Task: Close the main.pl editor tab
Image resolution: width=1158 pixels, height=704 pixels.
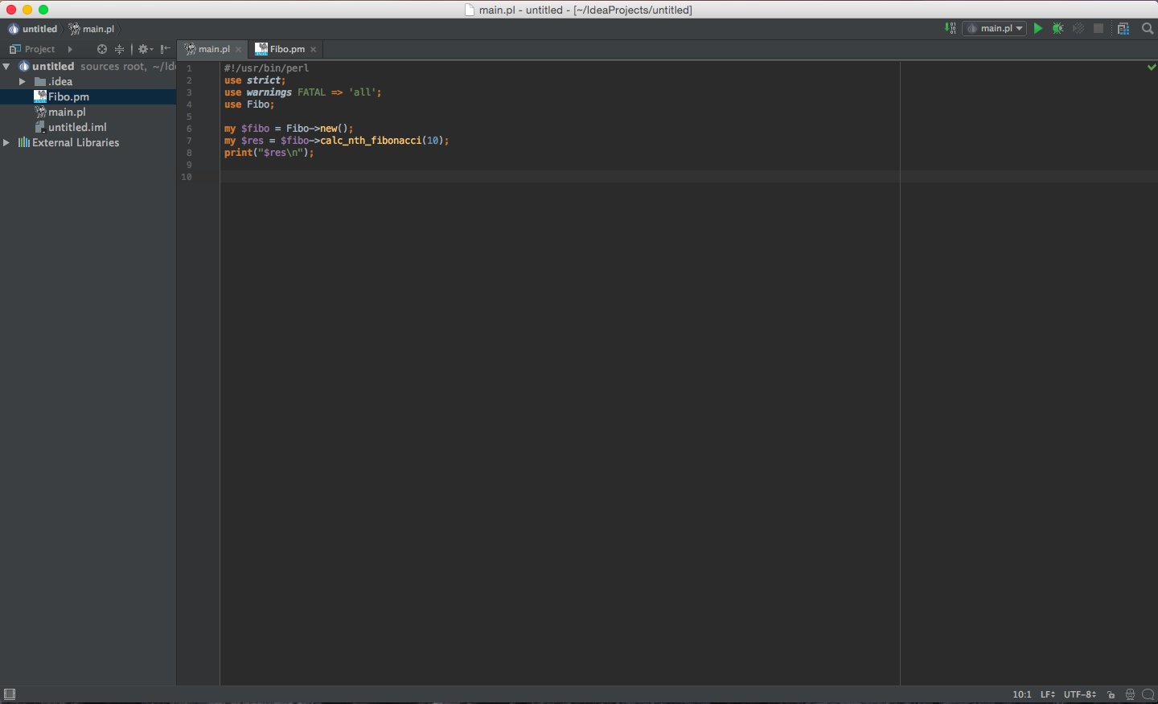Action: coord(239,50)
